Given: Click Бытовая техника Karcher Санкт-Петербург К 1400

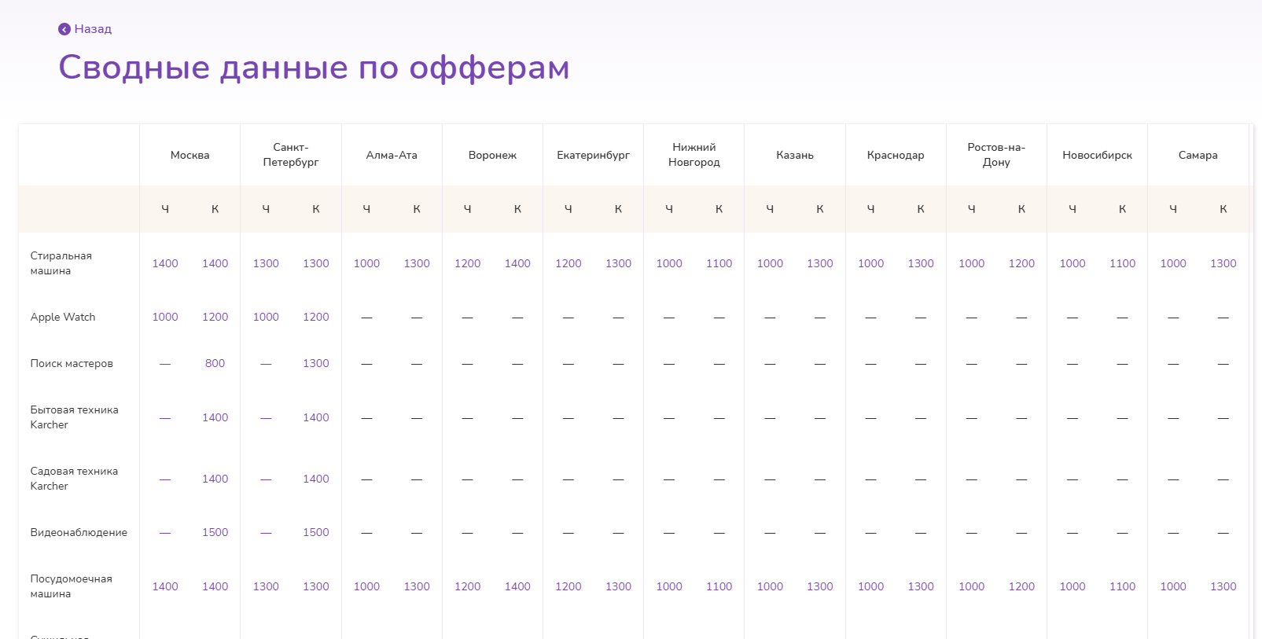Looking at the screenshot, I should coord(316,417).
